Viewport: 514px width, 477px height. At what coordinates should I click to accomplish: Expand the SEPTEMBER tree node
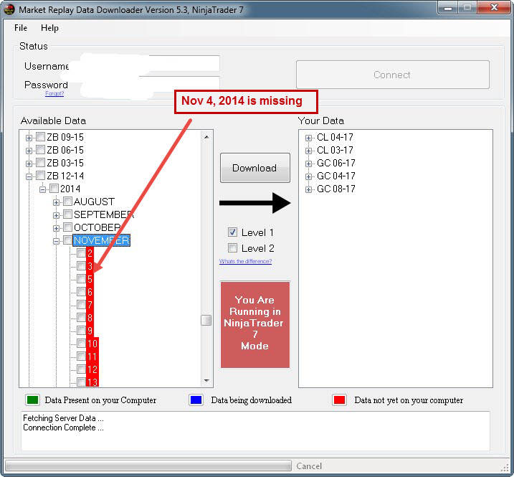point(56,215)
